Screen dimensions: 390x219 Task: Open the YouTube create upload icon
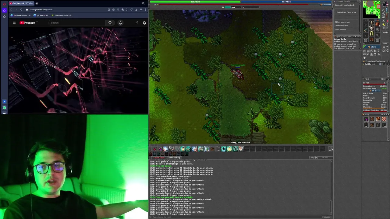(x=137, y=23)
